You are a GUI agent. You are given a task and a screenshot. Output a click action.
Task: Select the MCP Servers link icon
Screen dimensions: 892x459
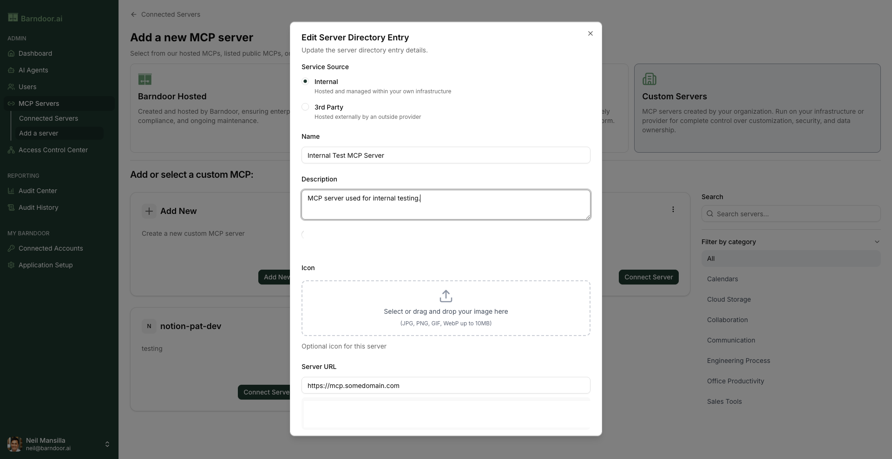(10, 103)
